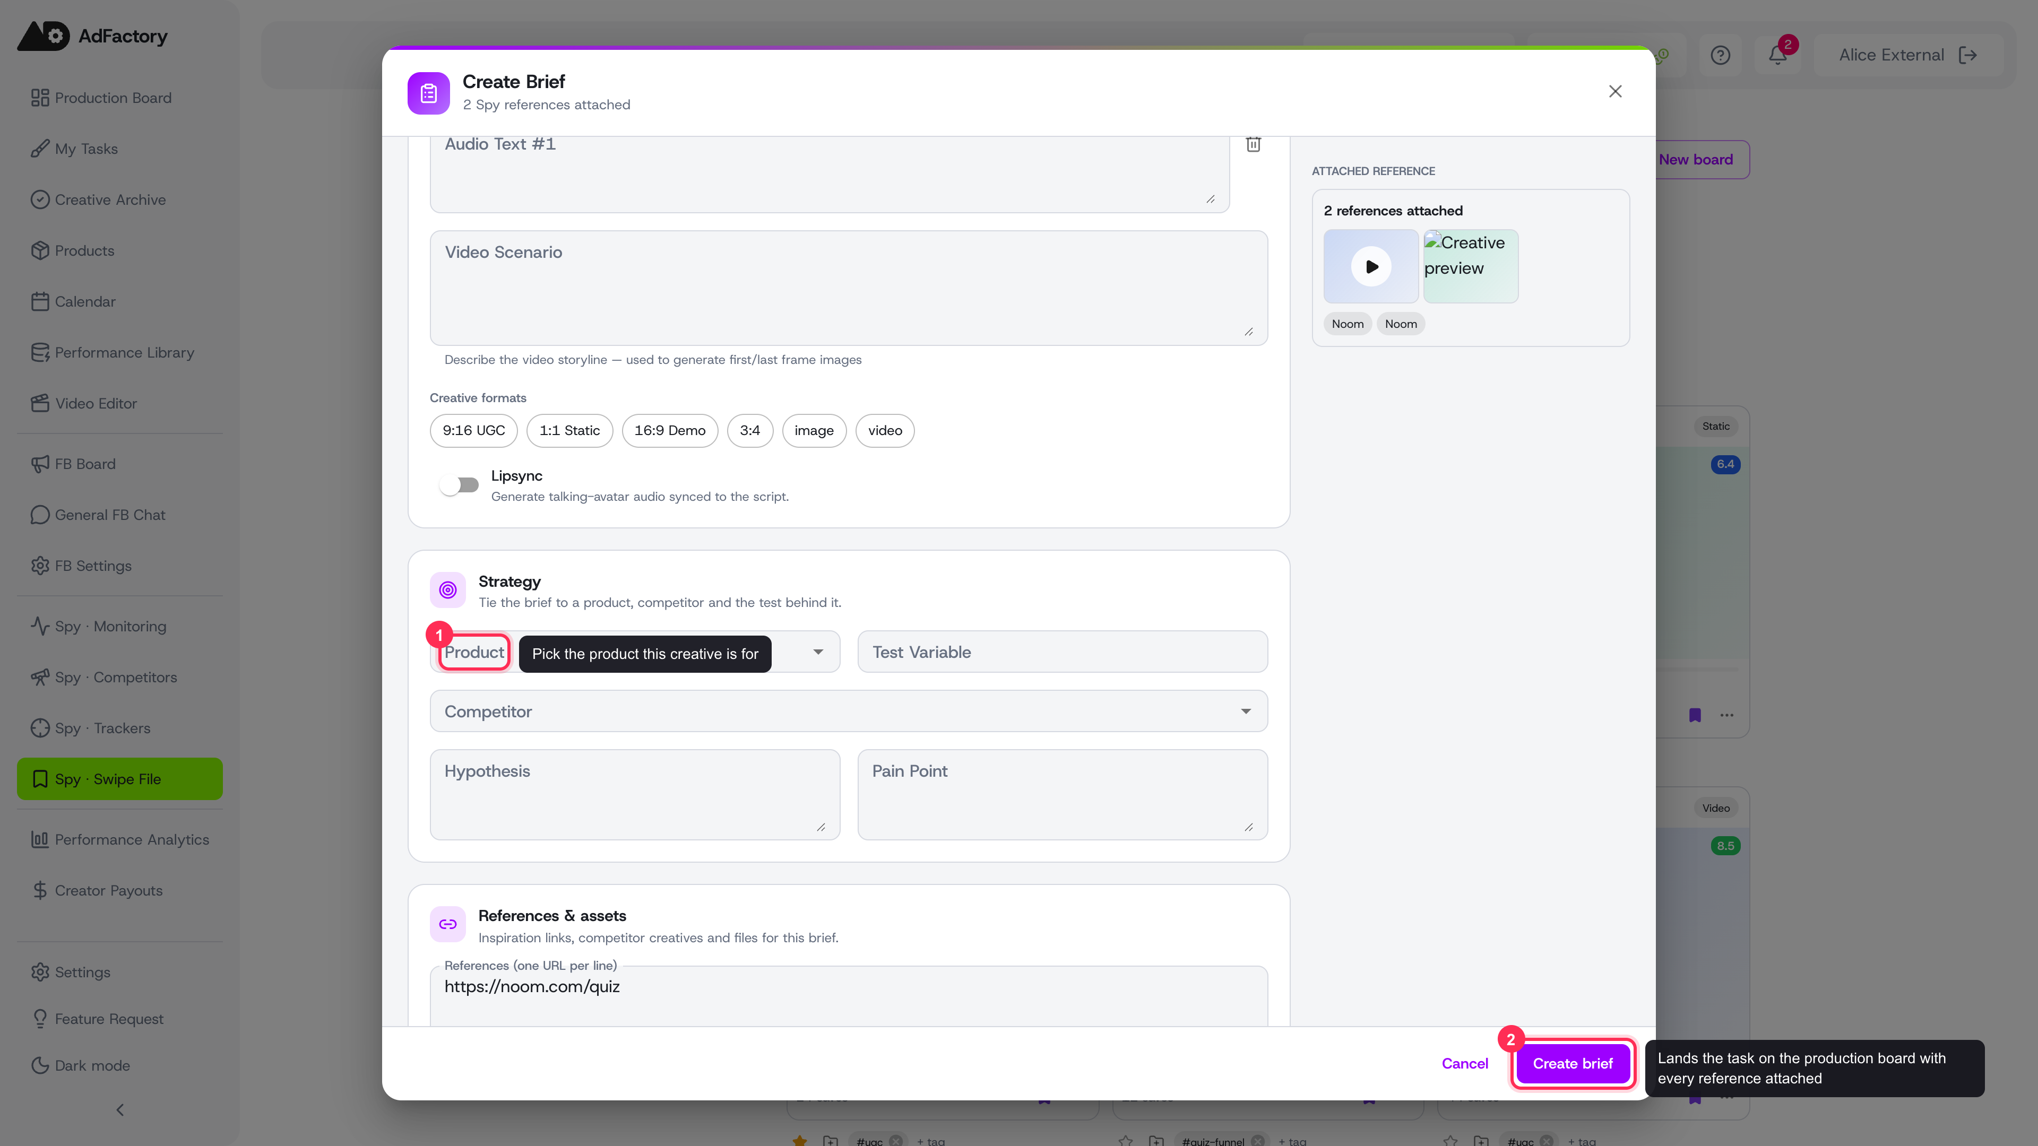Enable the Lipsync switch

pos(460,485)
